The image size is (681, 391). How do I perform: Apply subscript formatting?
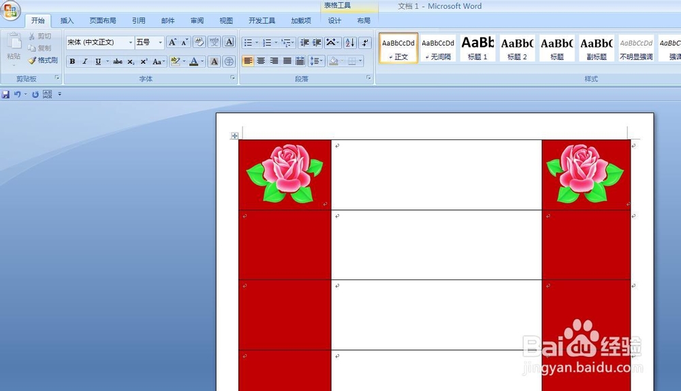pos(131,62)
